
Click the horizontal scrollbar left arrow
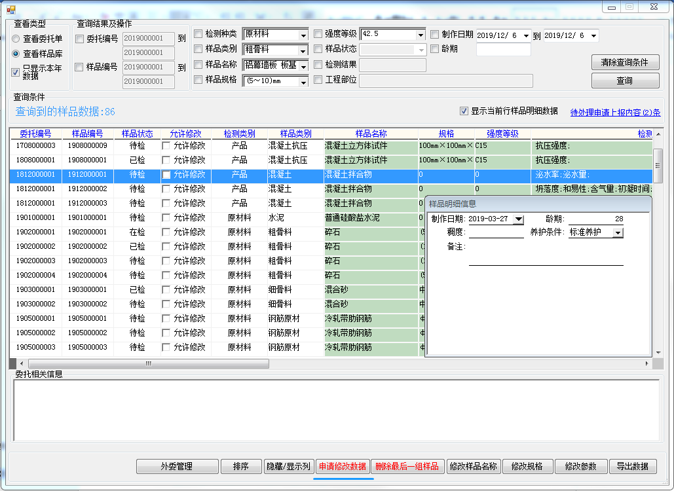pos(21,363)
